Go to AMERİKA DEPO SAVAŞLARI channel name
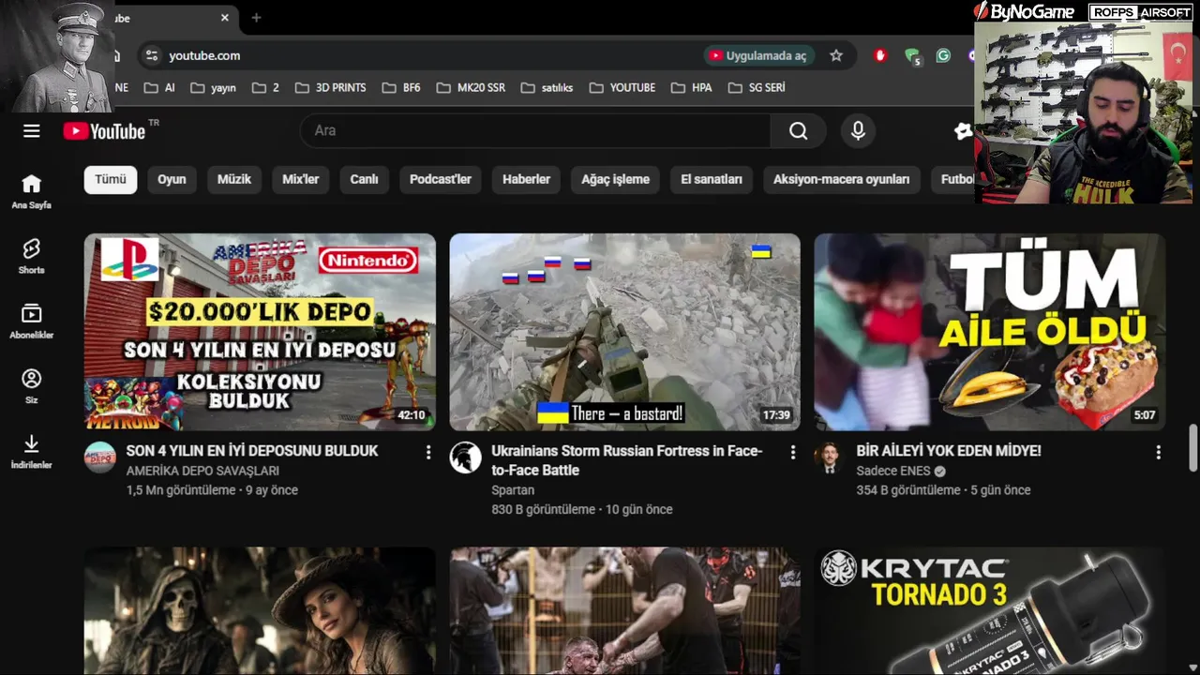Screen dimensions: 1200x675 (x=202, y=471)
